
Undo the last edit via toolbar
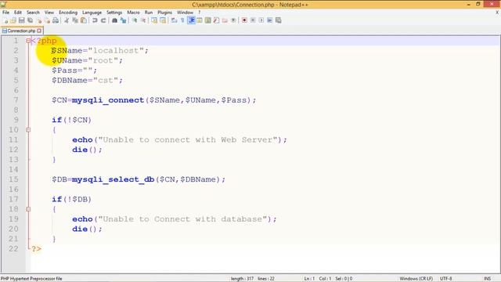pyautogui.click(x=95, y=20)
